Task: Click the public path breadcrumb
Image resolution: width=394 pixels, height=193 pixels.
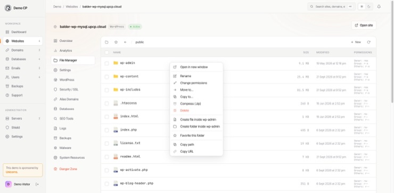Action: pyautogui.click(x=139, y=42)
